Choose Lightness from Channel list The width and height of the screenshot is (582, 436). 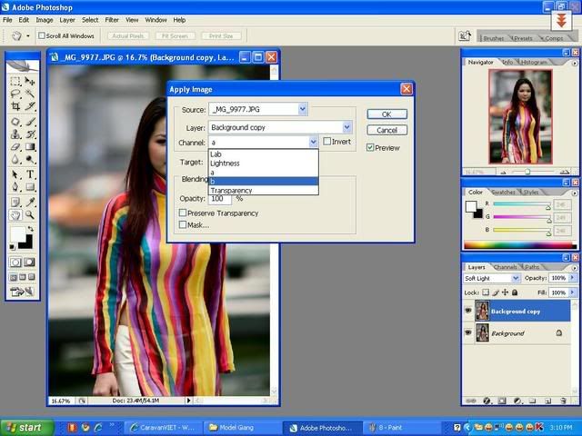[263, 163]
